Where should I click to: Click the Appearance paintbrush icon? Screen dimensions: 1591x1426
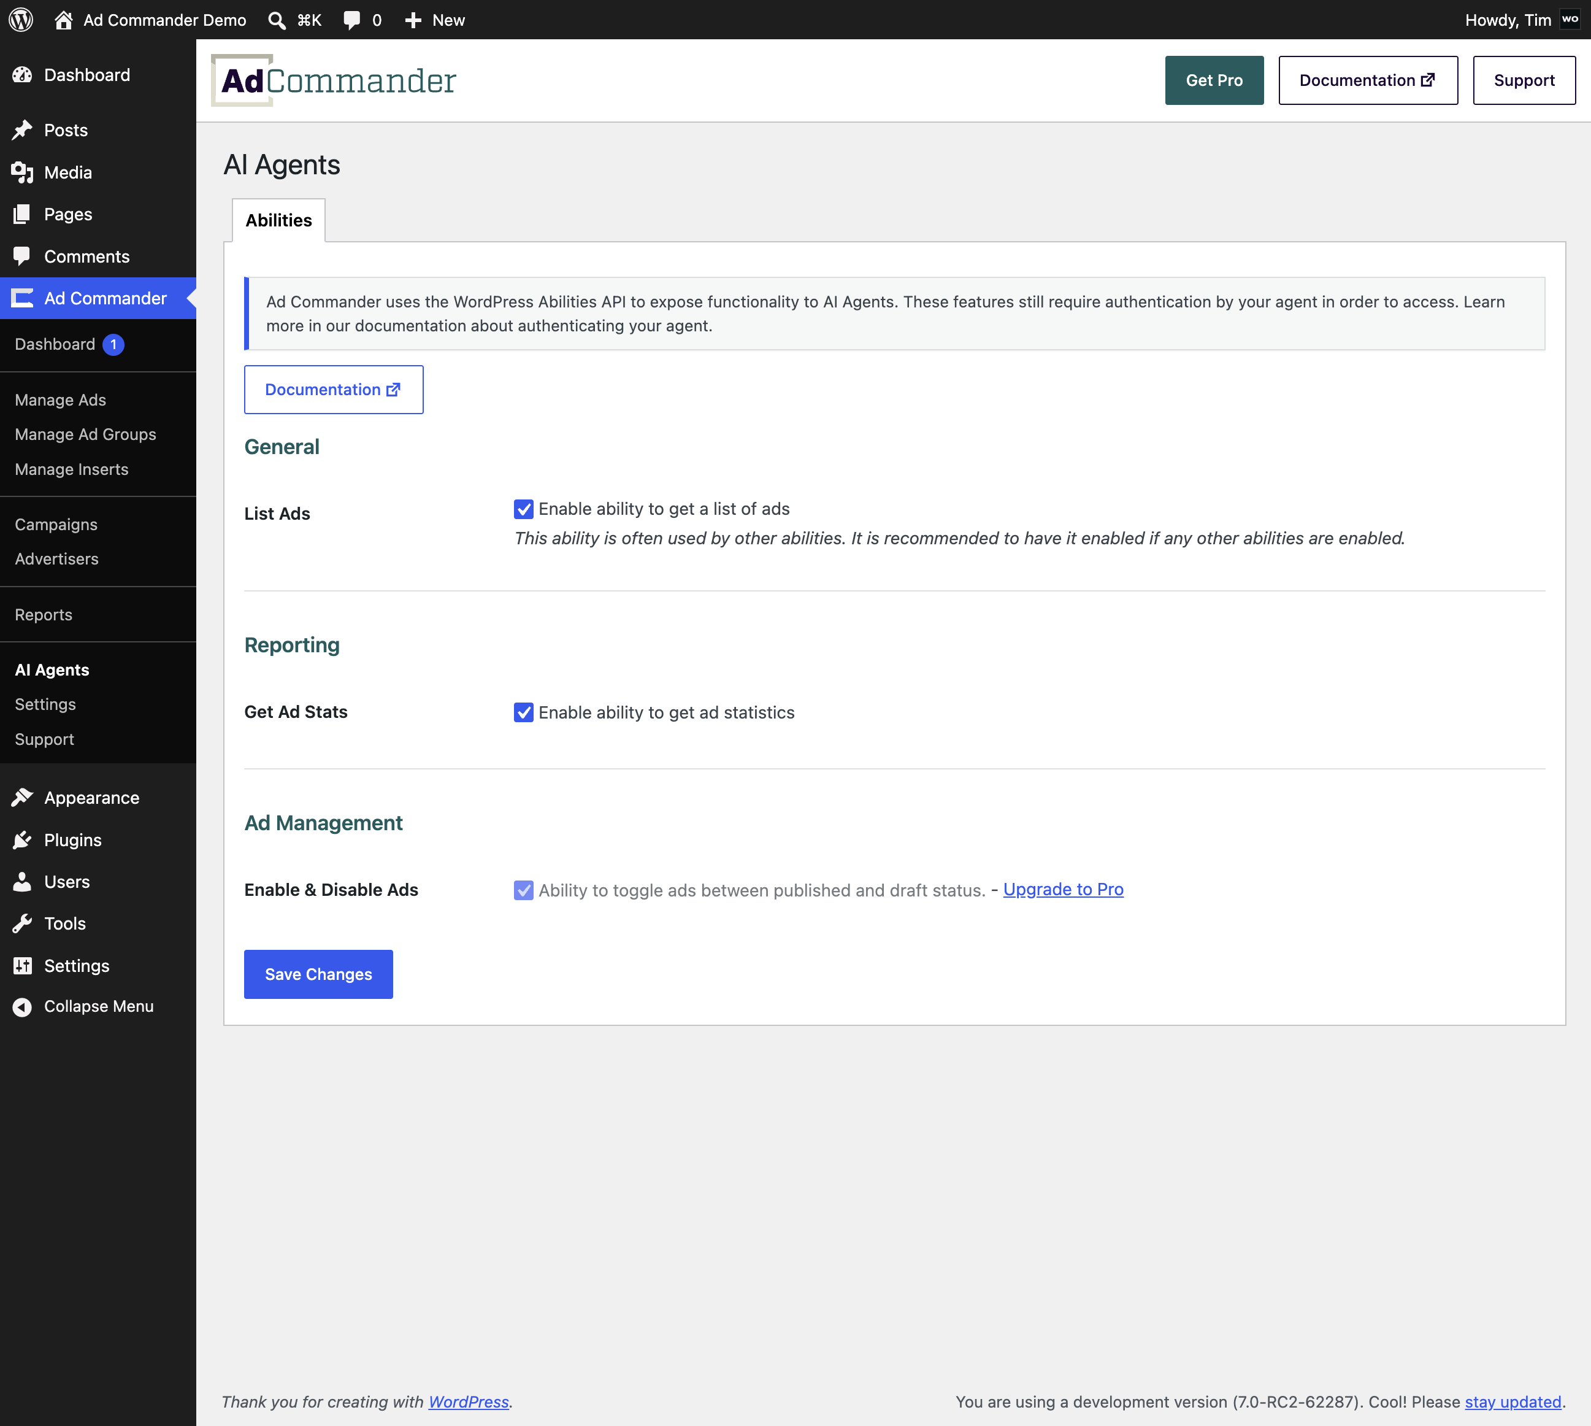(22, 798)
